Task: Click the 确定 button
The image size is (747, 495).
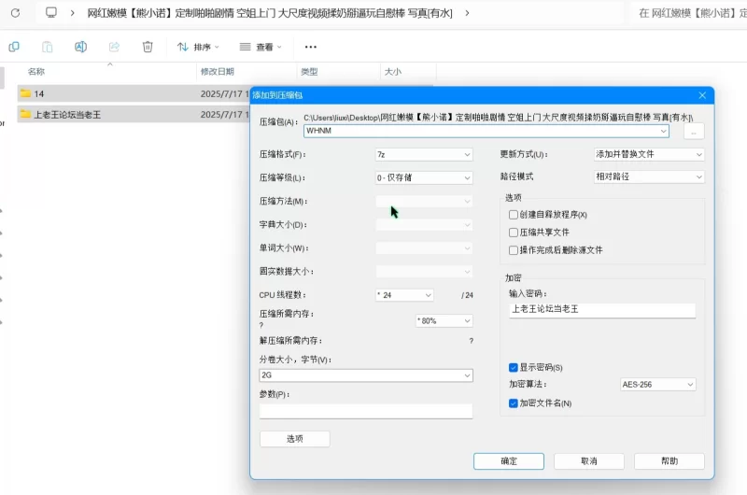Action: [x=508, y=461]
